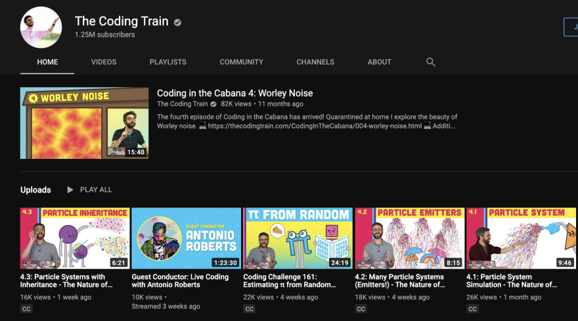
Task: Click '22K views • 4 weeks ago' text
Action: point(280,297)
